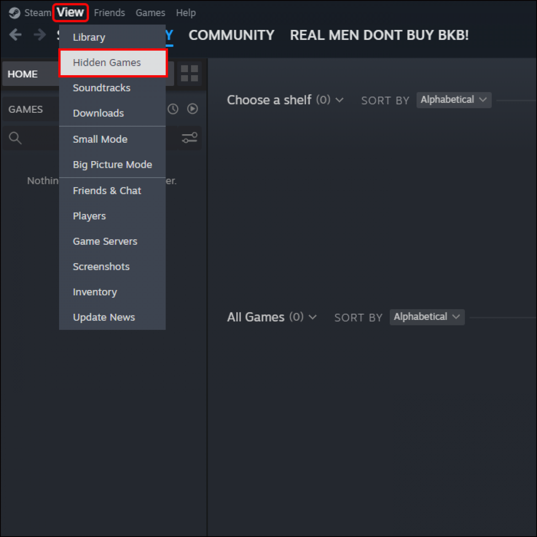This screenshot has height=537, width=537.
Task: Launch Big Picture Mode
Action: pos(112,165)
